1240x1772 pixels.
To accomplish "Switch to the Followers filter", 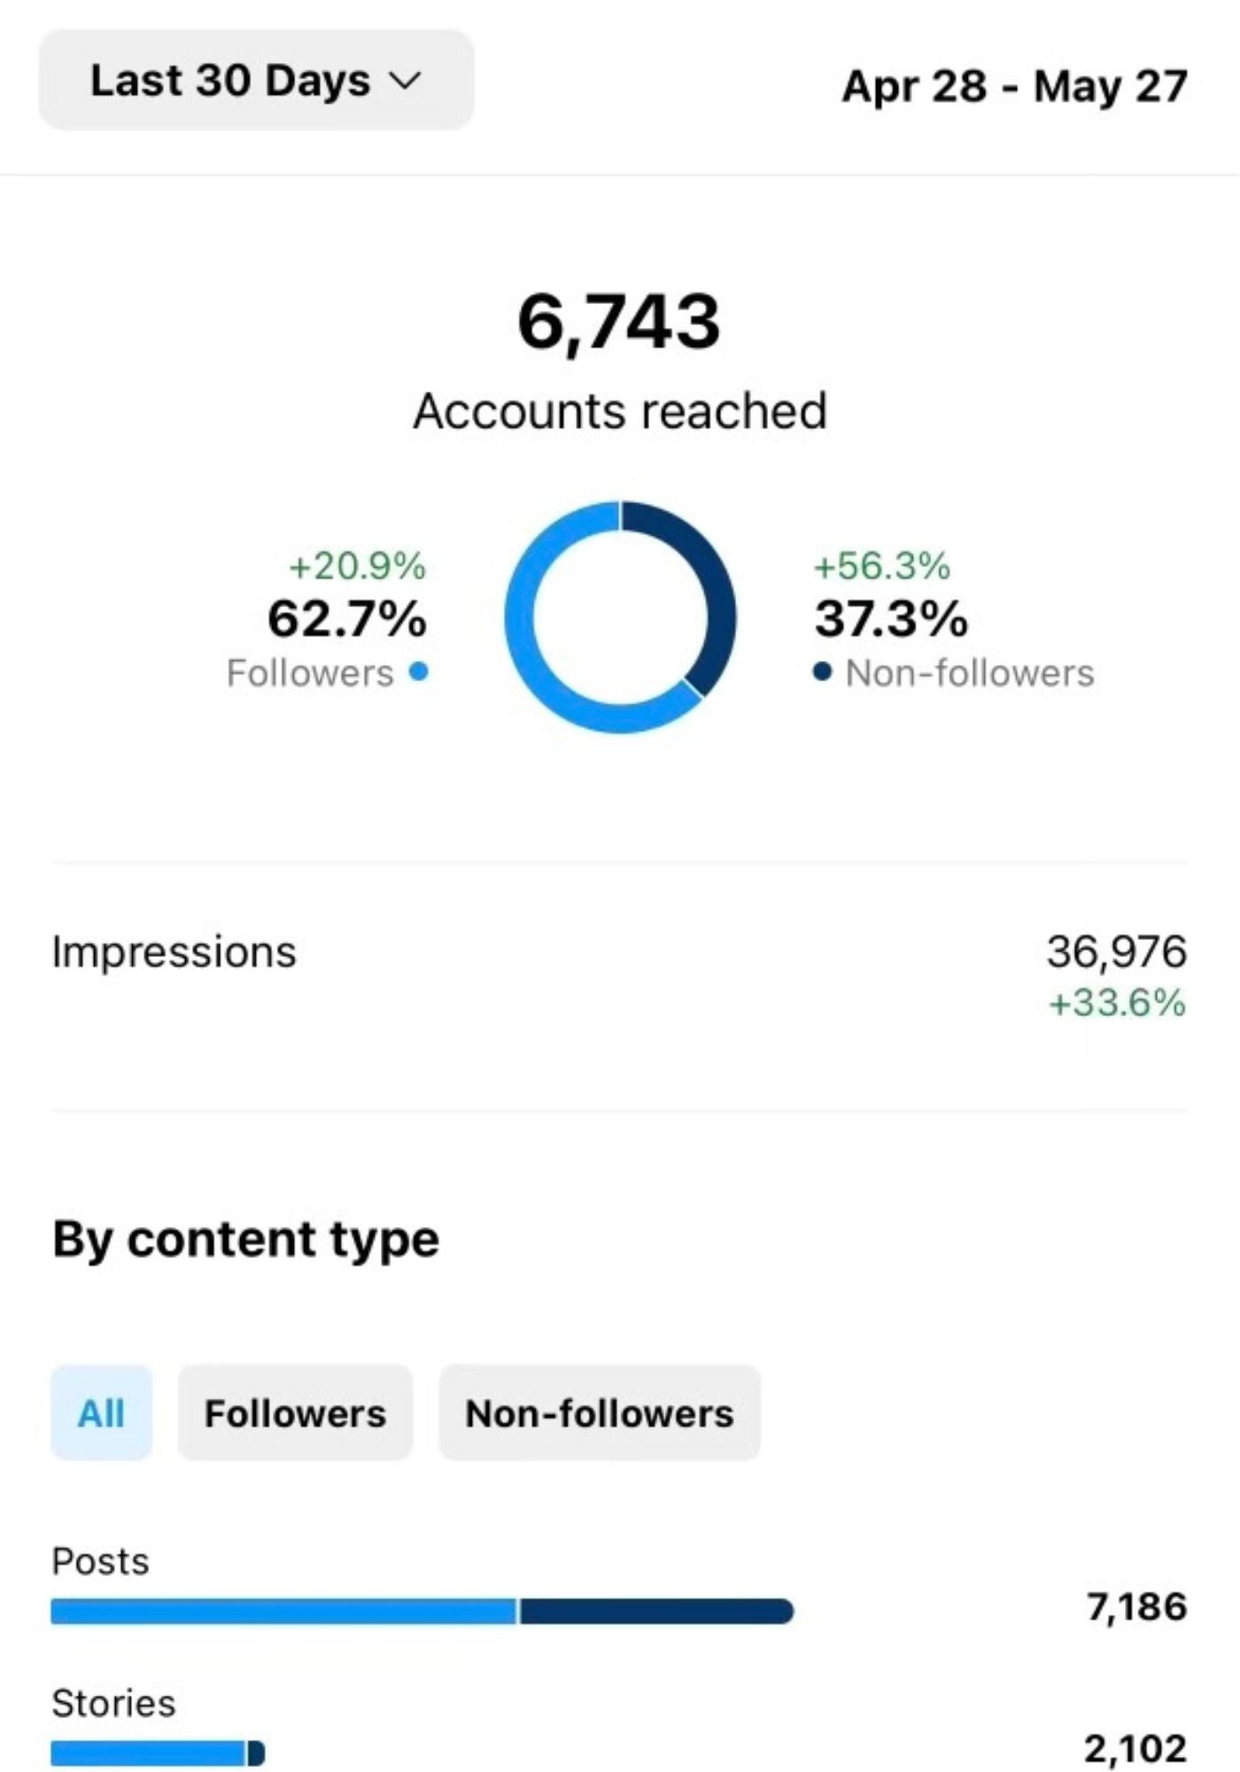I will click(x=295, y=1412).
